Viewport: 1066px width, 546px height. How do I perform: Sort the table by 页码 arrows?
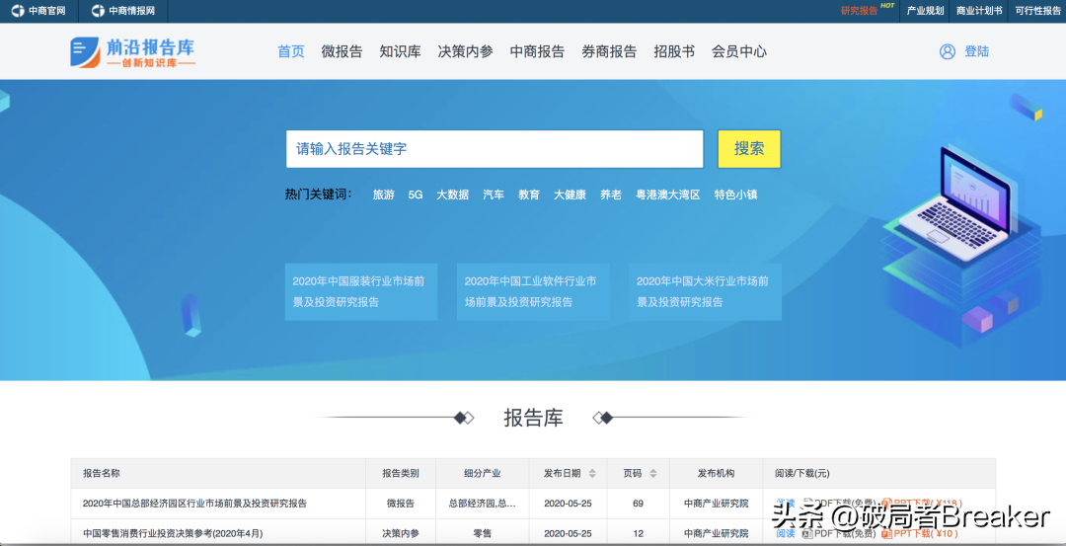pos(653,473)
